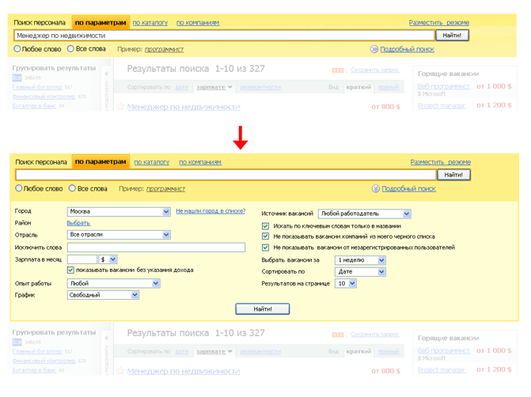The width and height of the screenshot is (531, 397).
Task: Switch to по компаниям tab in expanded search panel
Action: tap(200, 162)
